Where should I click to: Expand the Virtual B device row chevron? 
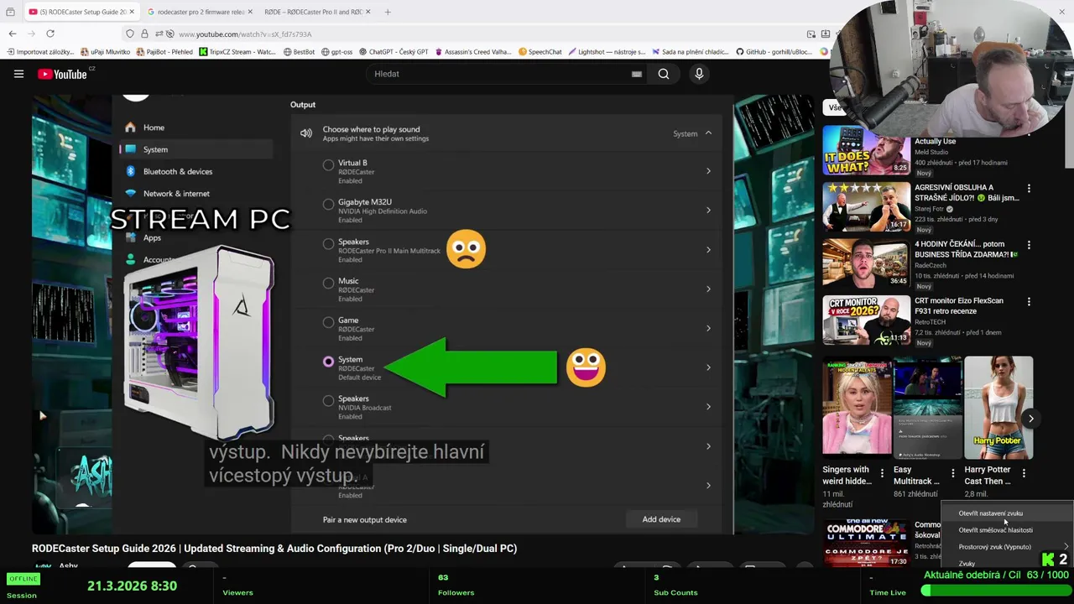tap(708, 171)
